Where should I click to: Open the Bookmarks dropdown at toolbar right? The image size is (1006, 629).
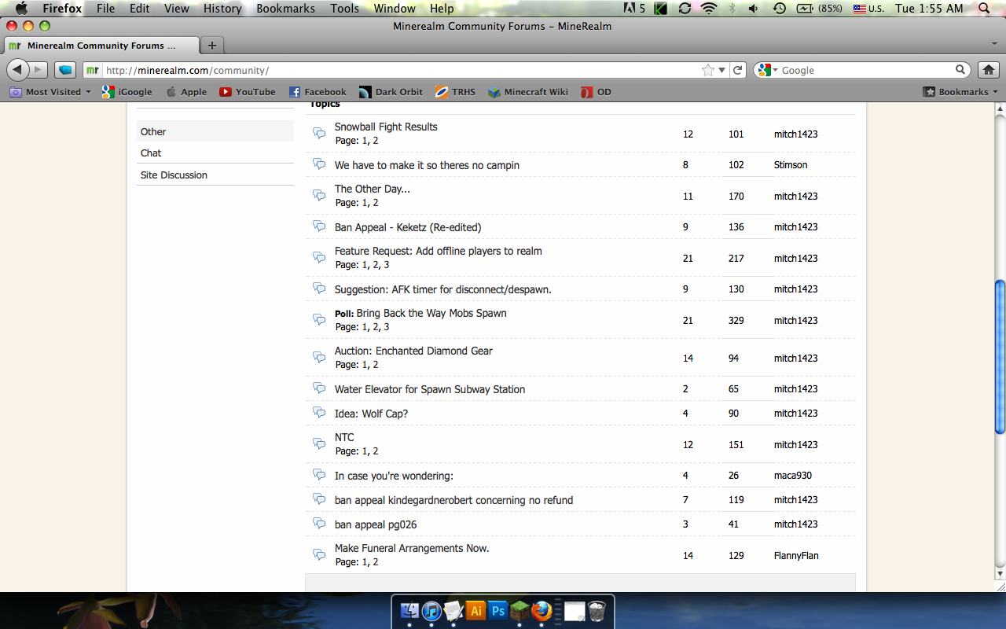(961, 92)
